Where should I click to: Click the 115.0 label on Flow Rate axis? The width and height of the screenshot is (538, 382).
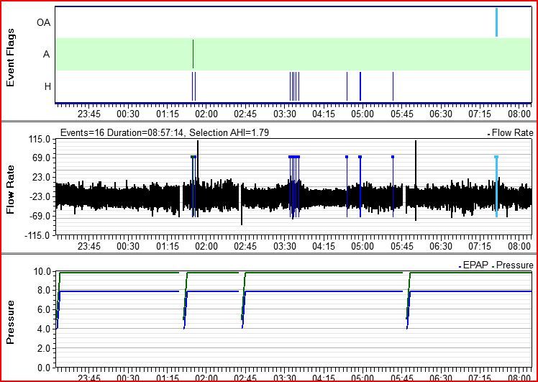(x=39, y=140)
